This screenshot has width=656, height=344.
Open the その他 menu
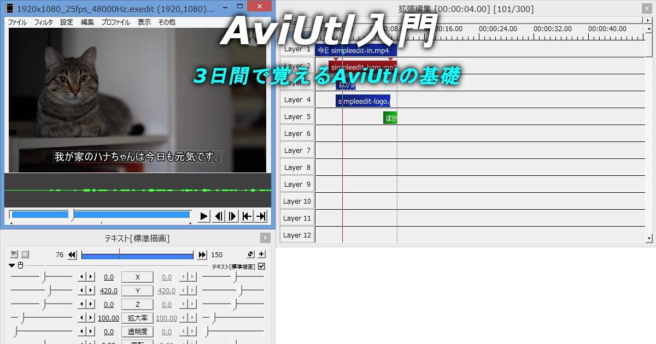tap(166, 22)
